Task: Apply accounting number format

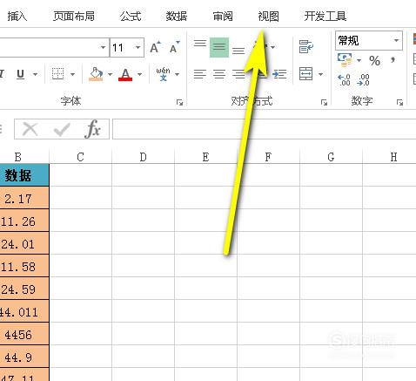Action: click(x=345, y=60)
